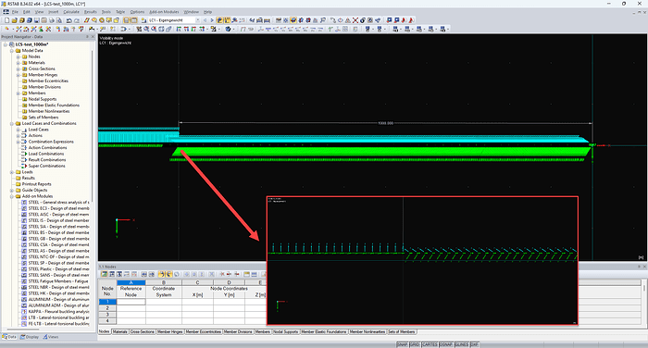Select Printout Reports in the tree
Screen dimensions: 648x348
(37, 184)
